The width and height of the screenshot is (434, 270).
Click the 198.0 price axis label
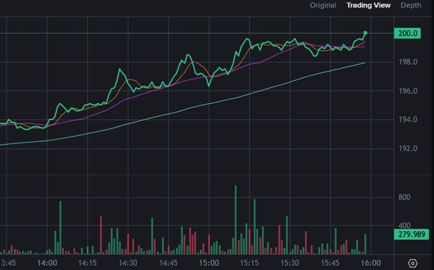(x=408, y=62)
